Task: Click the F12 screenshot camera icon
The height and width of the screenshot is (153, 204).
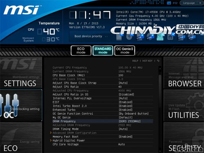Action: coord(169,3)
